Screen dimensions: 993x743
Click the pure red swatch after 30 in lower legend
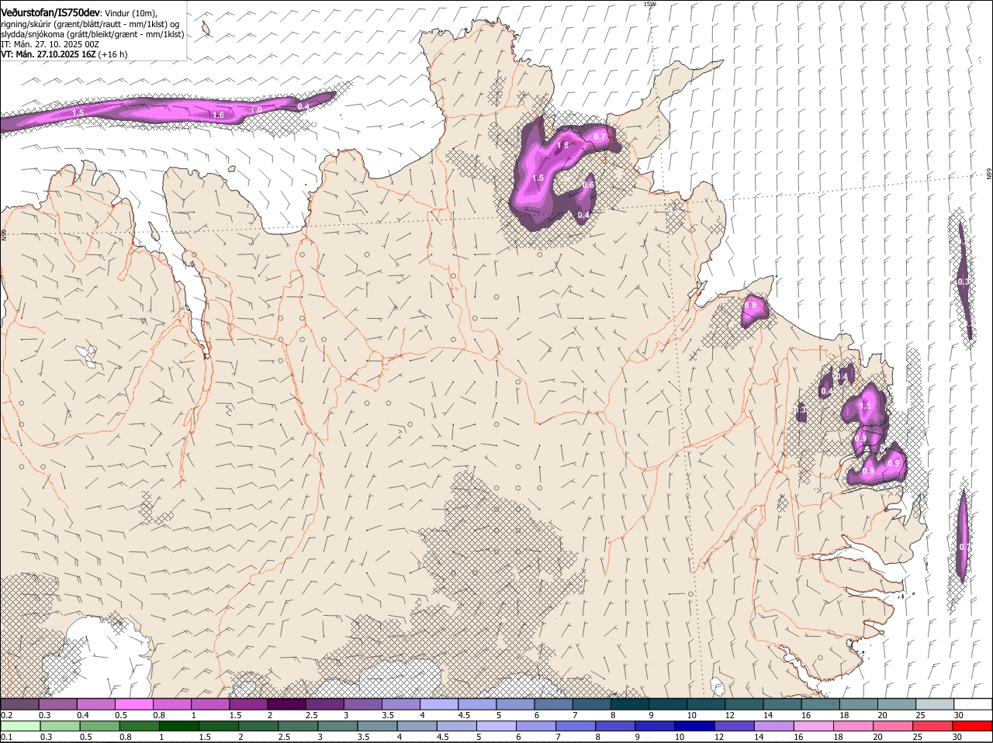[x=974, y=726]
